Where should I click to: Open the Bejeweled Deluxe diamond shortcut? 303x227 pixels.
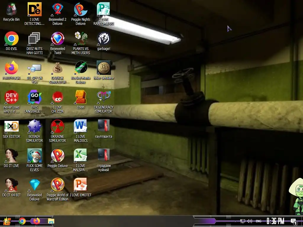tap(34, 185)
